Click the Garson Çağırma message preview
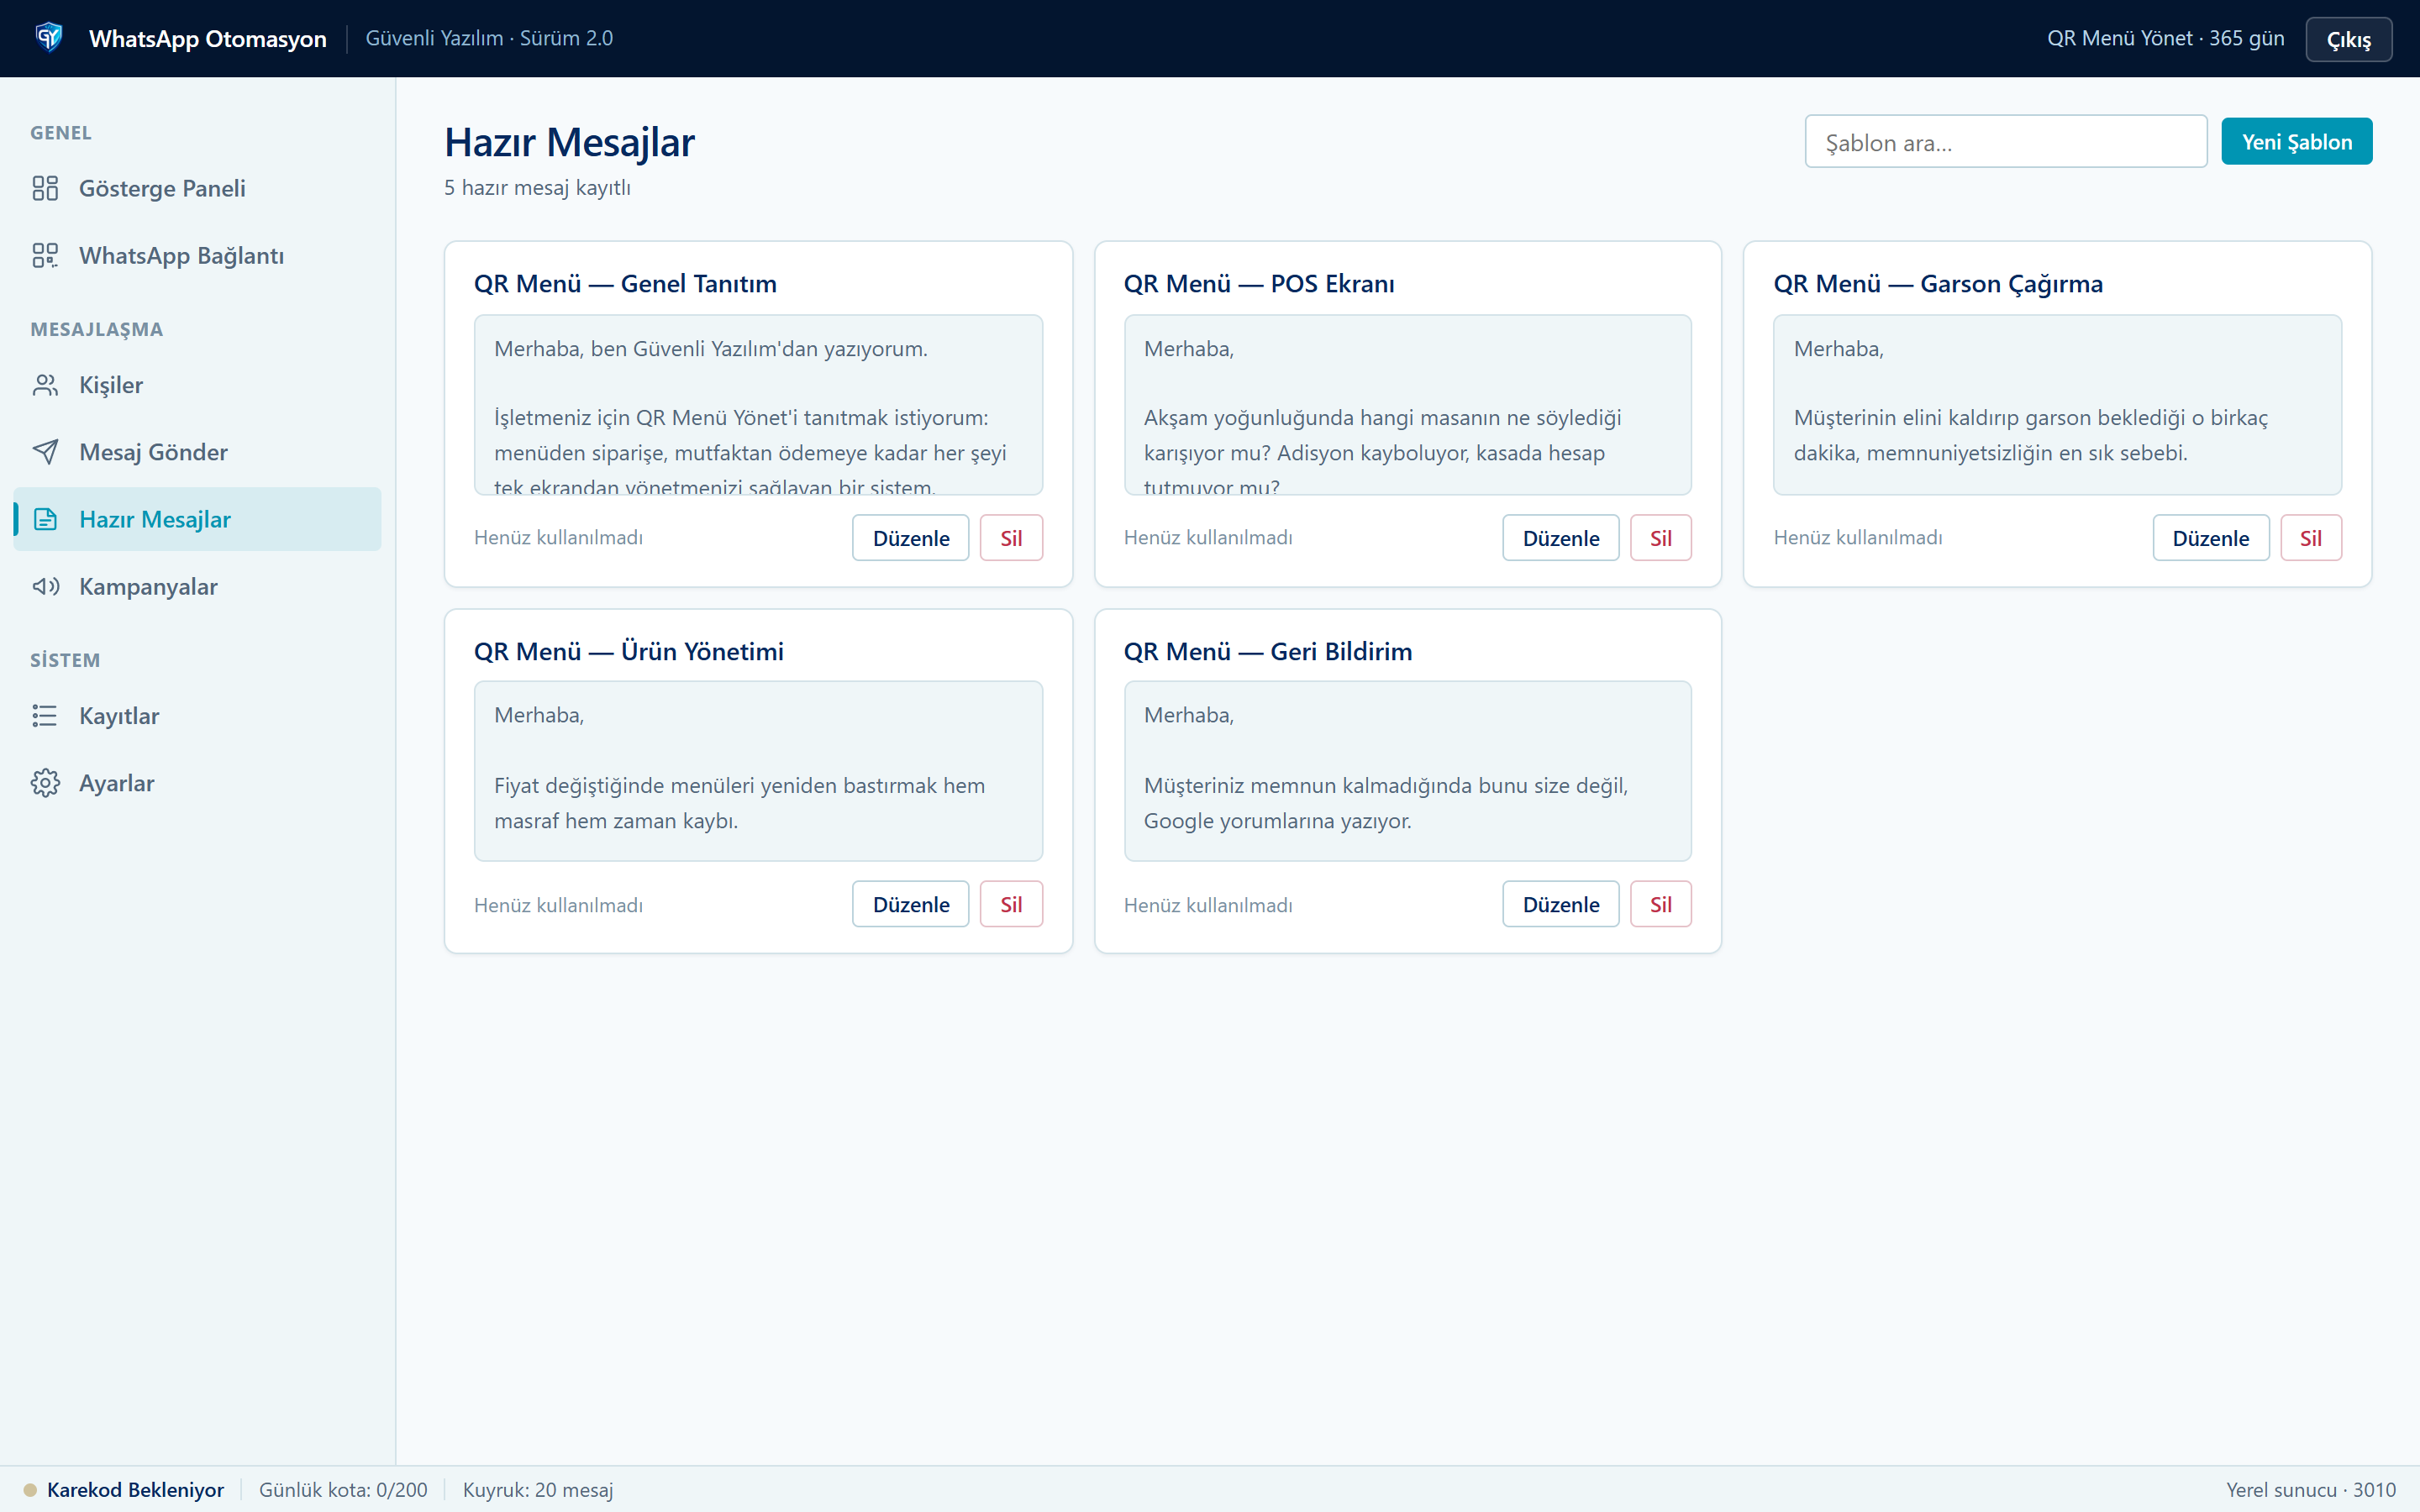Screen dimensions: 2420x1512 (2057, 405)
